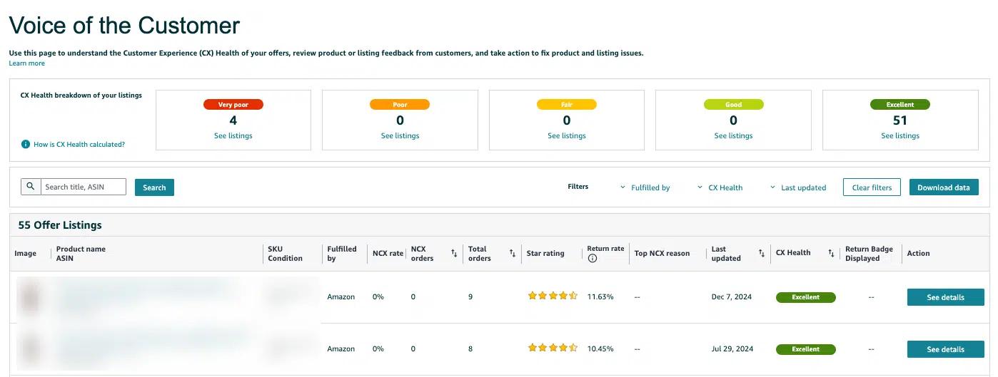The image size is (998, 377).
Task: Click the Download data button
Action: tap(943, 187)
